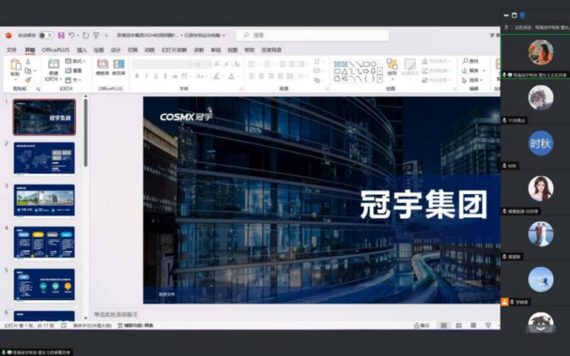Expand the shapes gallery more arrow
Viewport: 570px width, 356px height.
(x=381, y=78)
